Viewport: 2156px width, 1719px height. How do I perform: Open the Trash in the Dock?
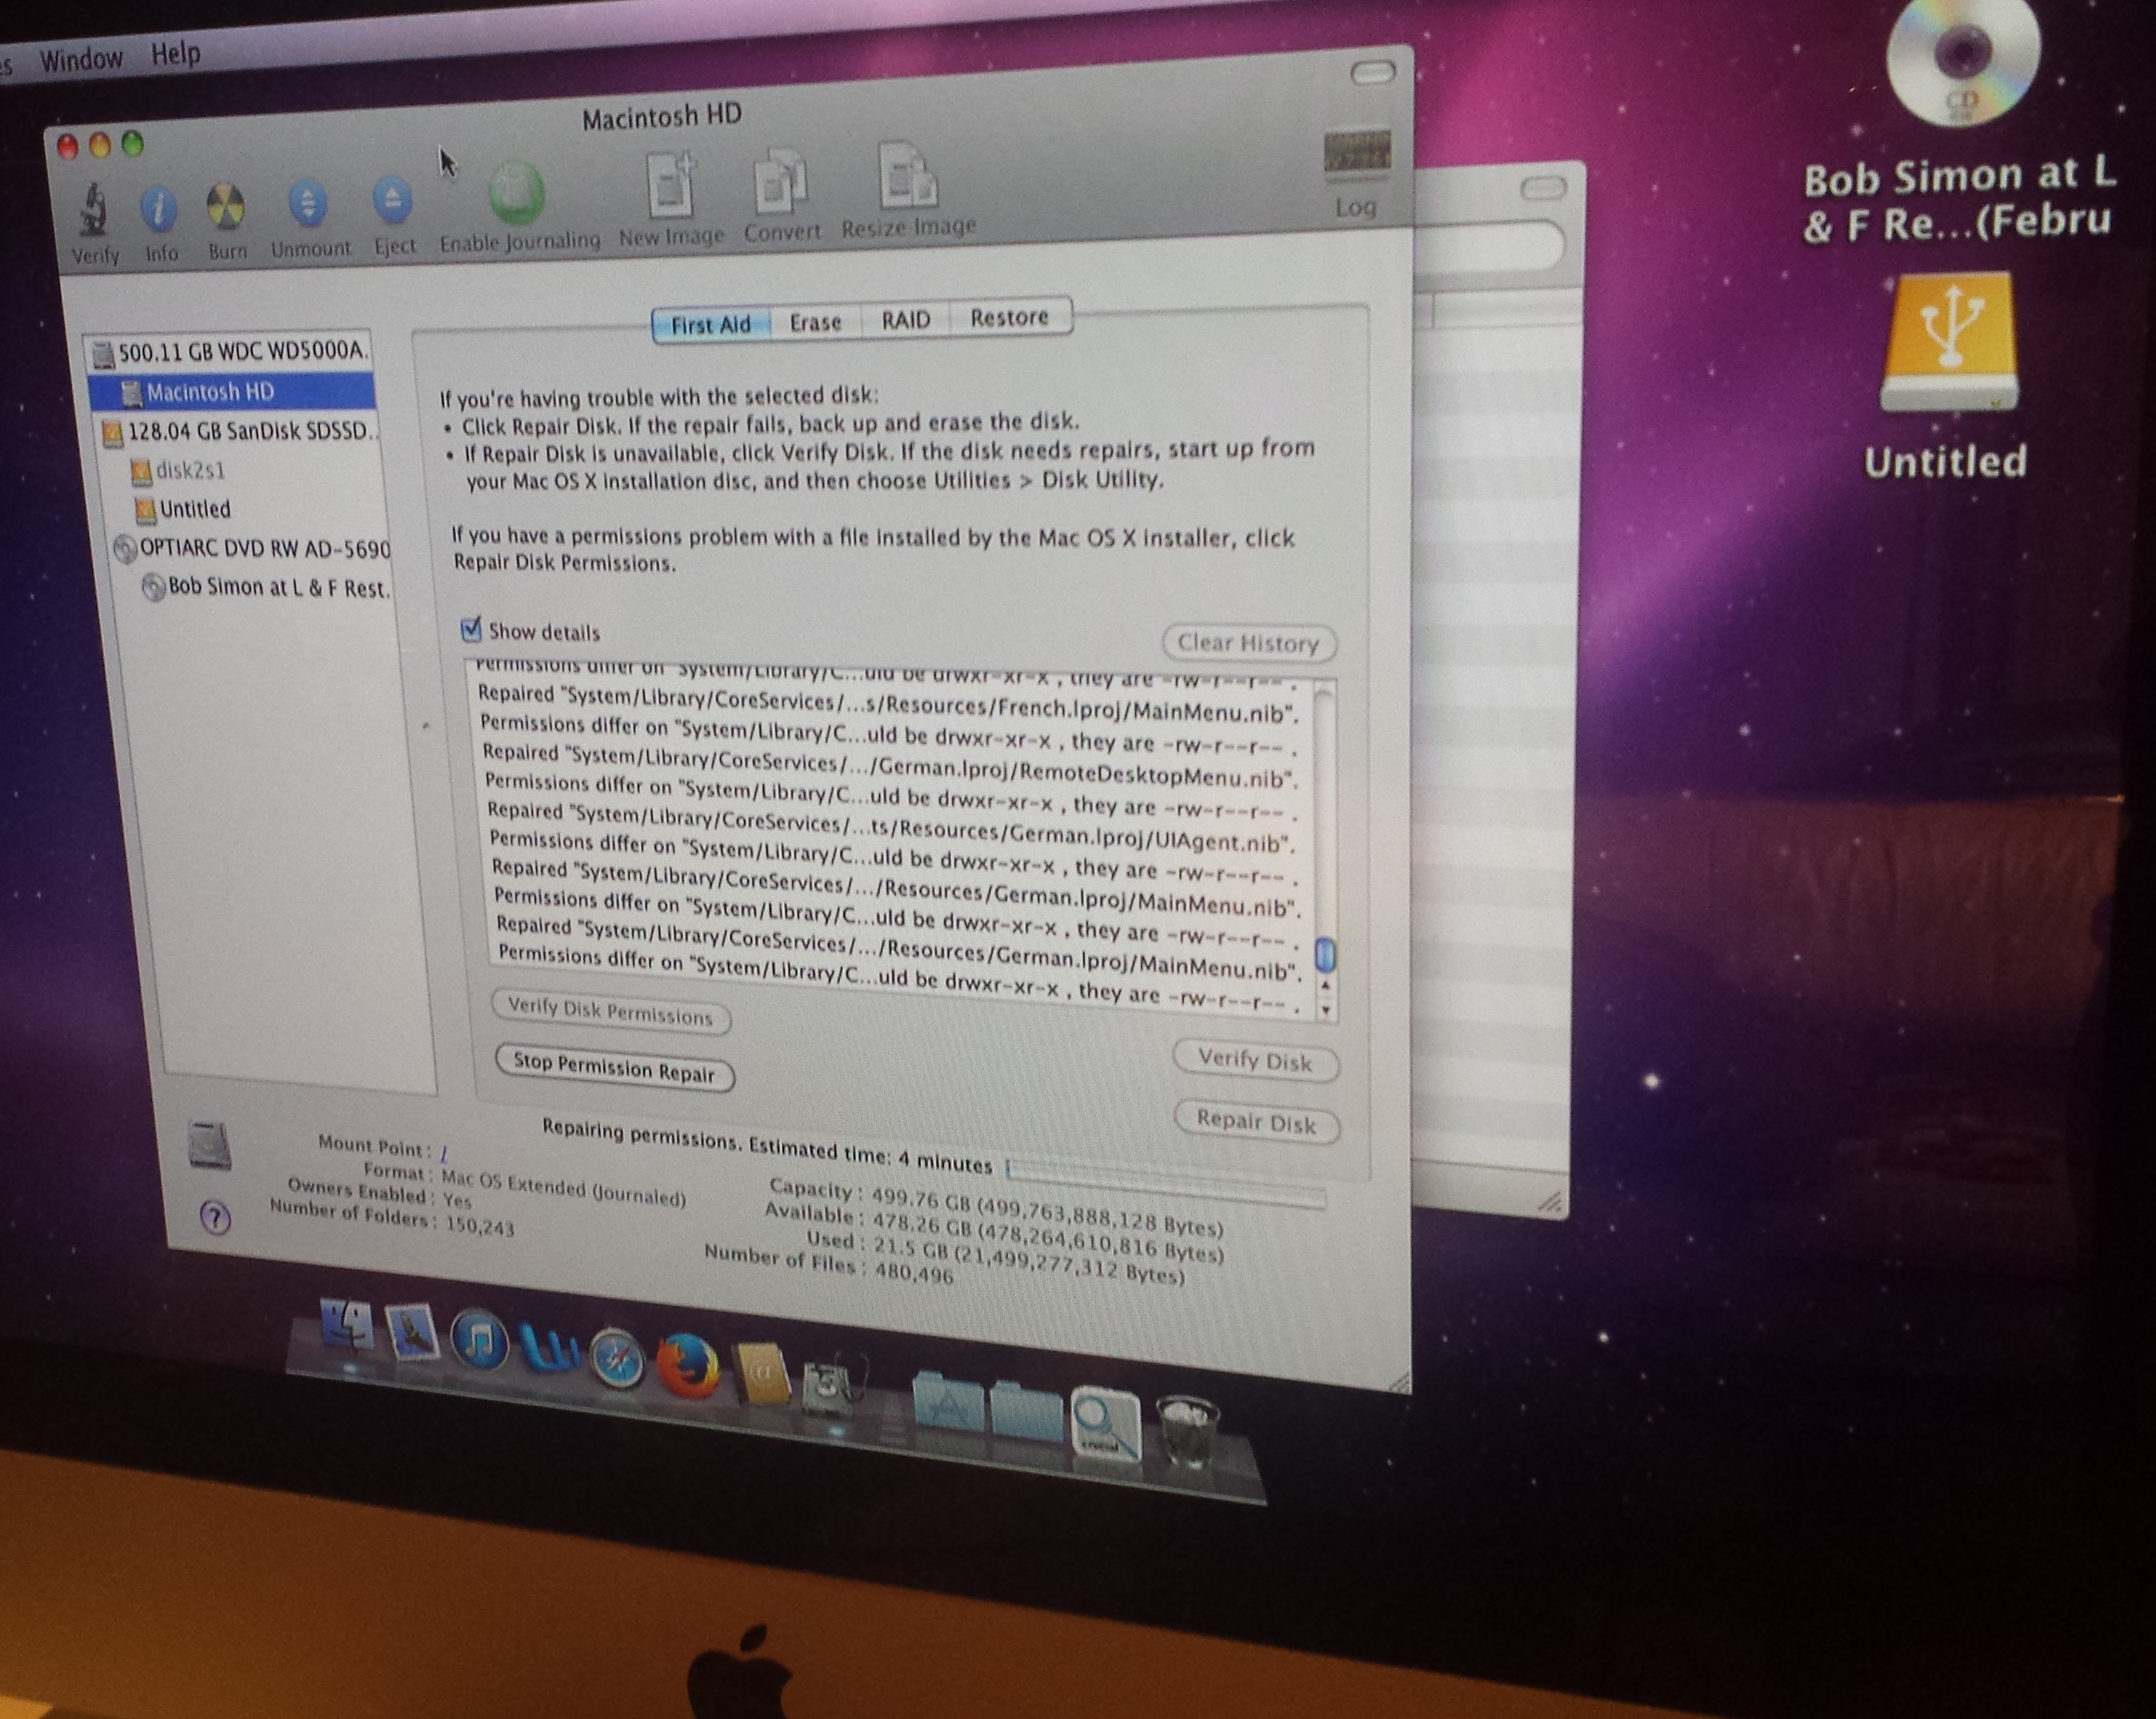[1188, 1432]
